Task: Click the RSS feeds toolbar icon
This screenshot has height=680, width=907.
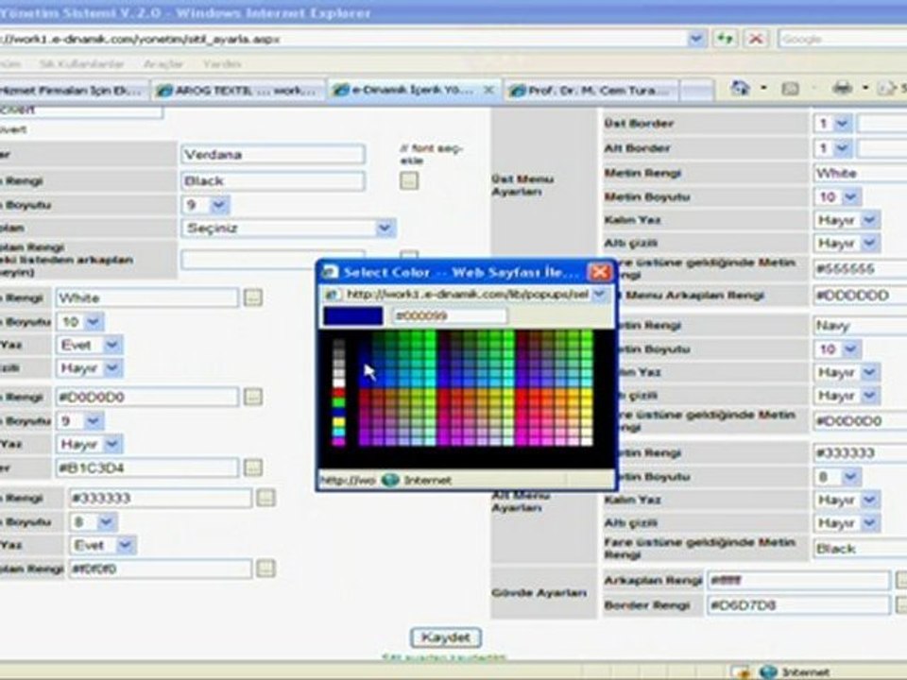Action: pyautogui.click(x=790, y=89)
